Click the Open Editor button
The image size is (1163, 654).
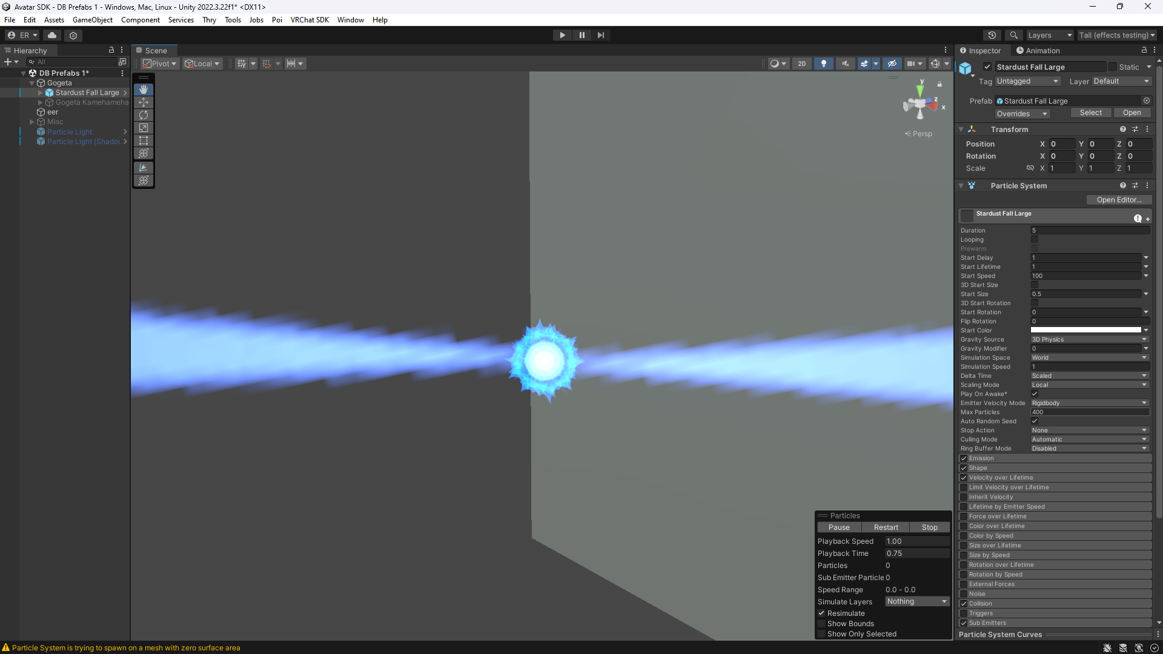(1118, 200)
